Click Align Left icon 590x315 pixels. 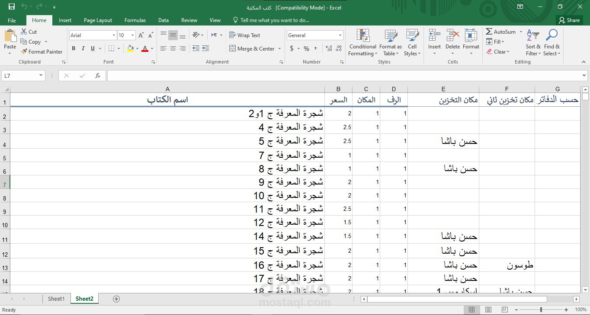(x=164, y=48)
